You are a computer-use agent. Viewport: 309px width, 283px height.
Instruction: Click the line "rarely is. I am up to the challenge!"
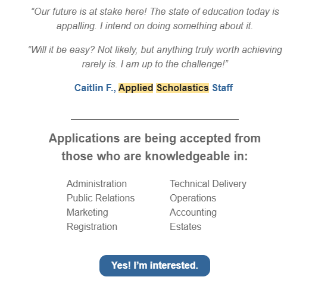[x=155, y=64]
